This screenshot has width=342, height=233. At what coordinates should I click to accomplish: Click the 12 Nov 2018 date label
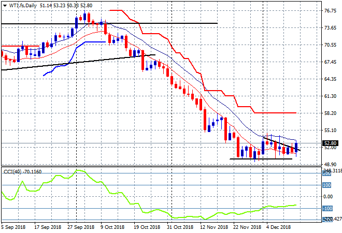tap(214, 227)
